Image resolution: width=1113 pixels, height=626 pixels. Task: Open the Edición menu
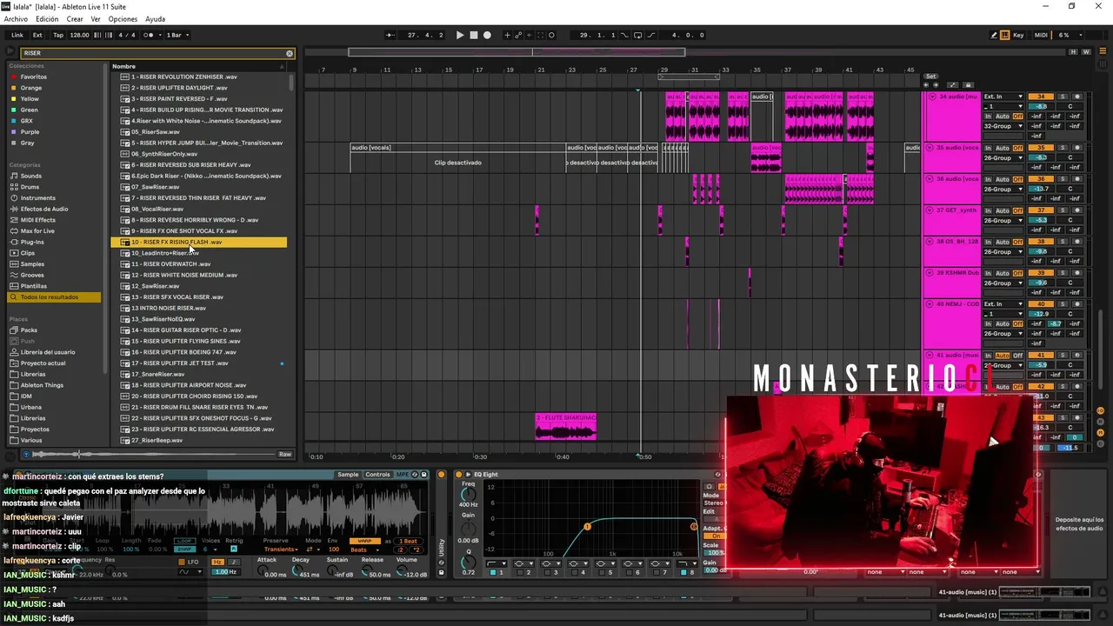coord(47,19)
